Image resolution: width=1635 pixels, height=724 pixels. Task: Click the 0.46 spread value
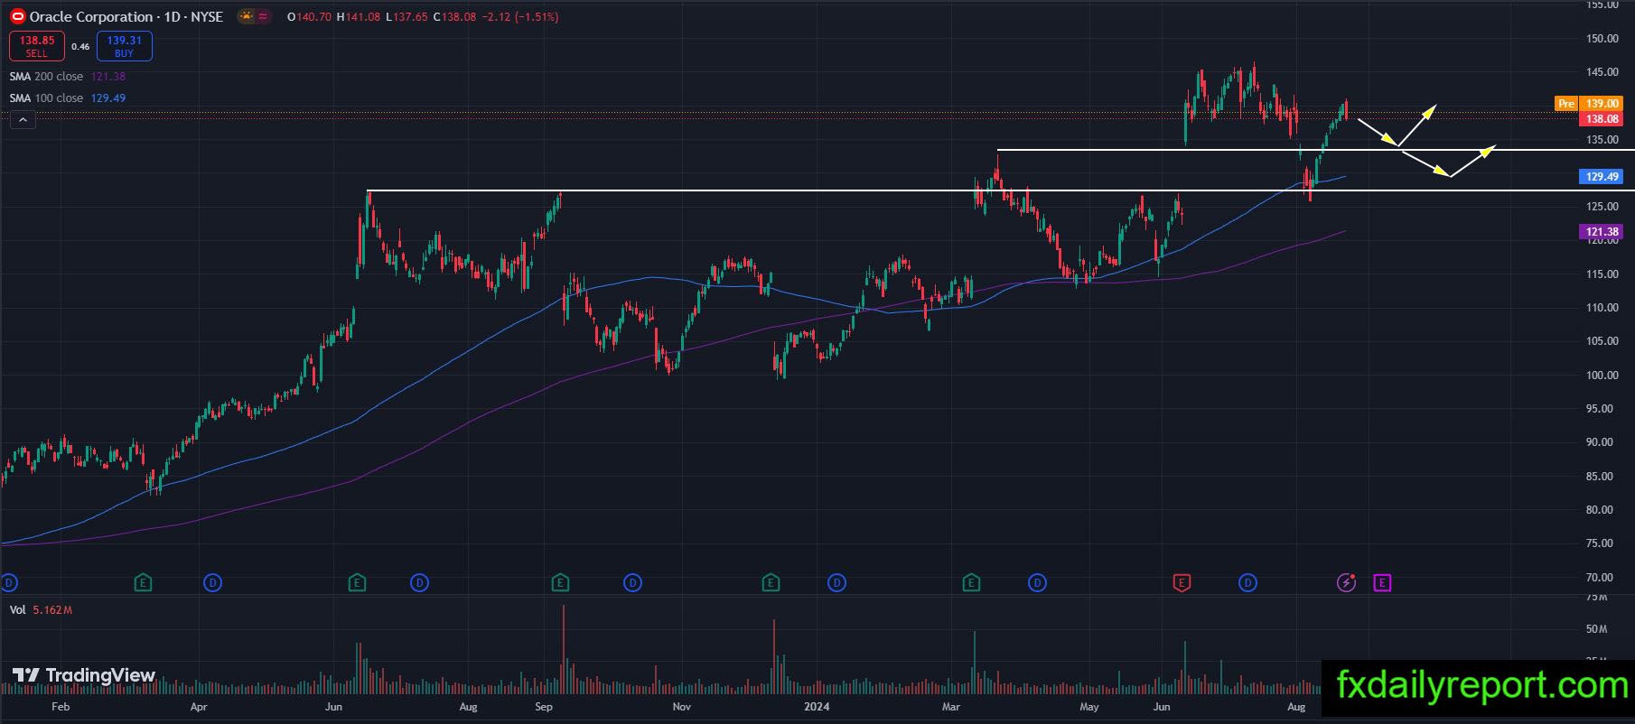point(80,46)
